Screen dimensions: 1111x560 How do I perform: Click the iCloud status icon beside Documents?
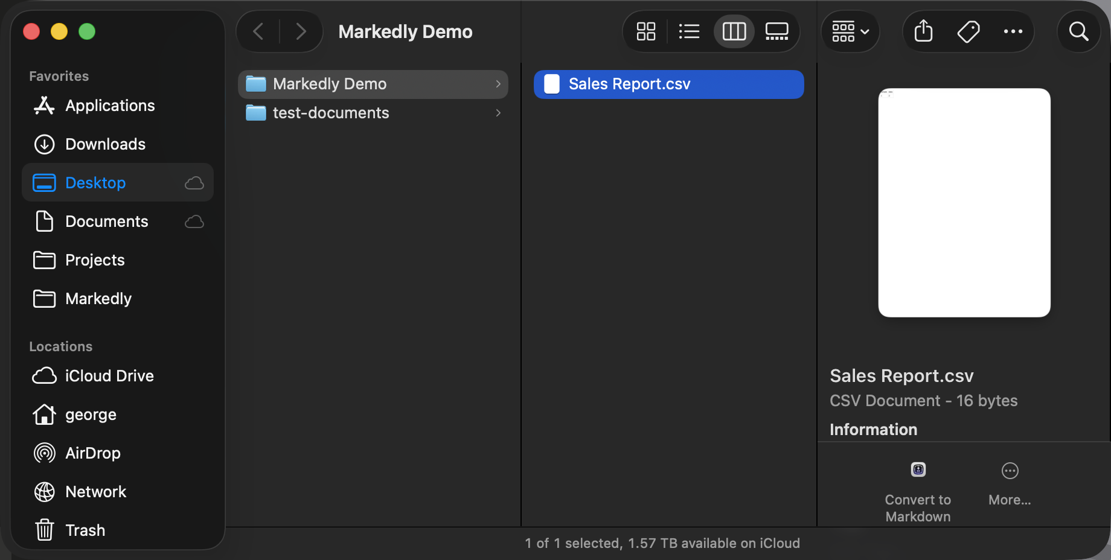point(194,221)
